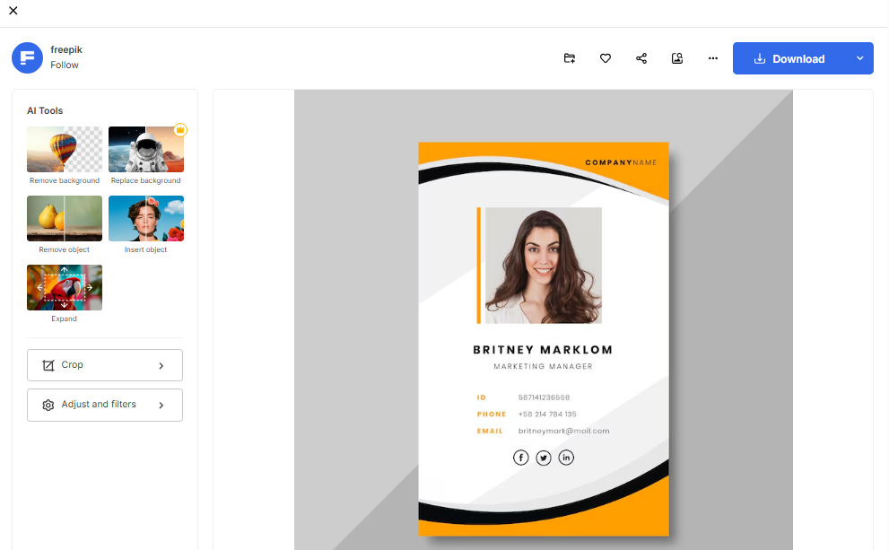Download the ID card template
This screenshot has height=550, width=889.
coord(797,57)
